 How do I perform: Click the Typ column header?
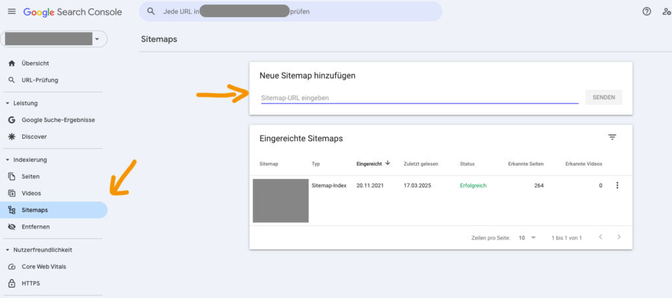316,164
